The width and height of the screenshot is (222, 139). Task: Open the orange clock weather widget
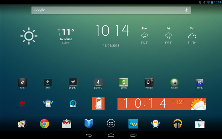(162, 104)
